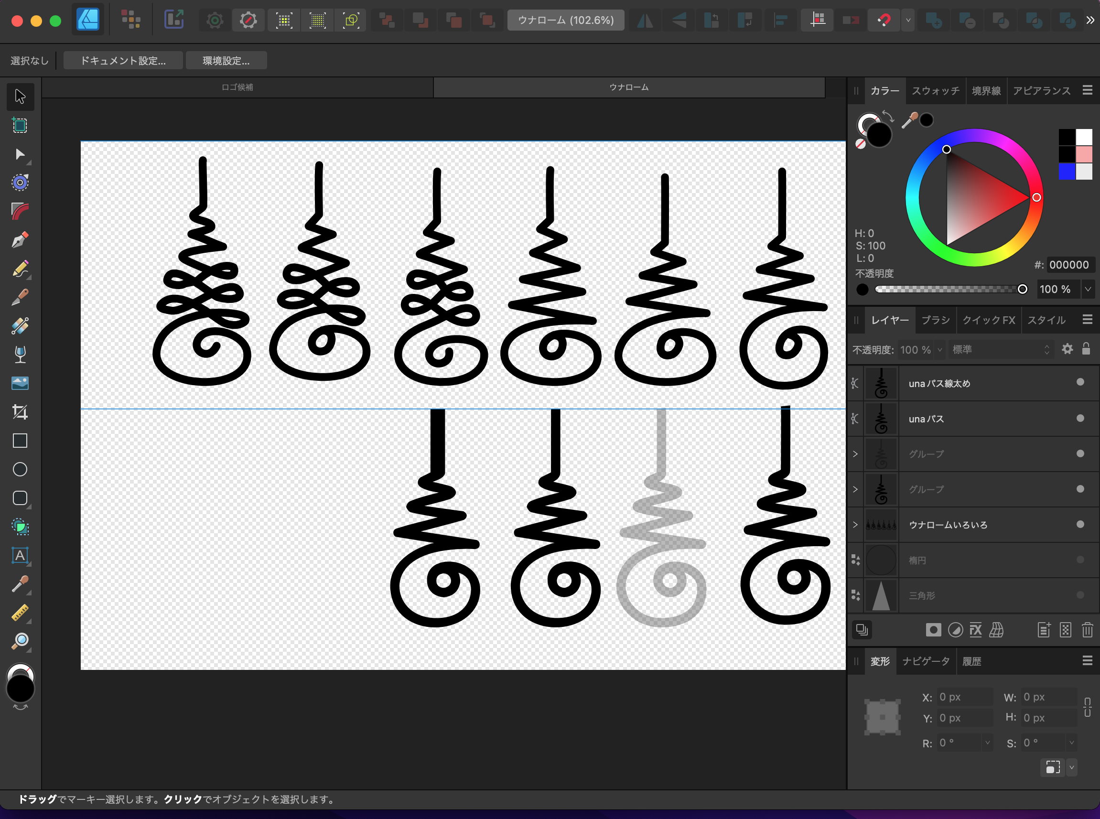Click Flip Horizontal toolbar icon
This screenshot has width=1100, height=819.
[645, 21]
